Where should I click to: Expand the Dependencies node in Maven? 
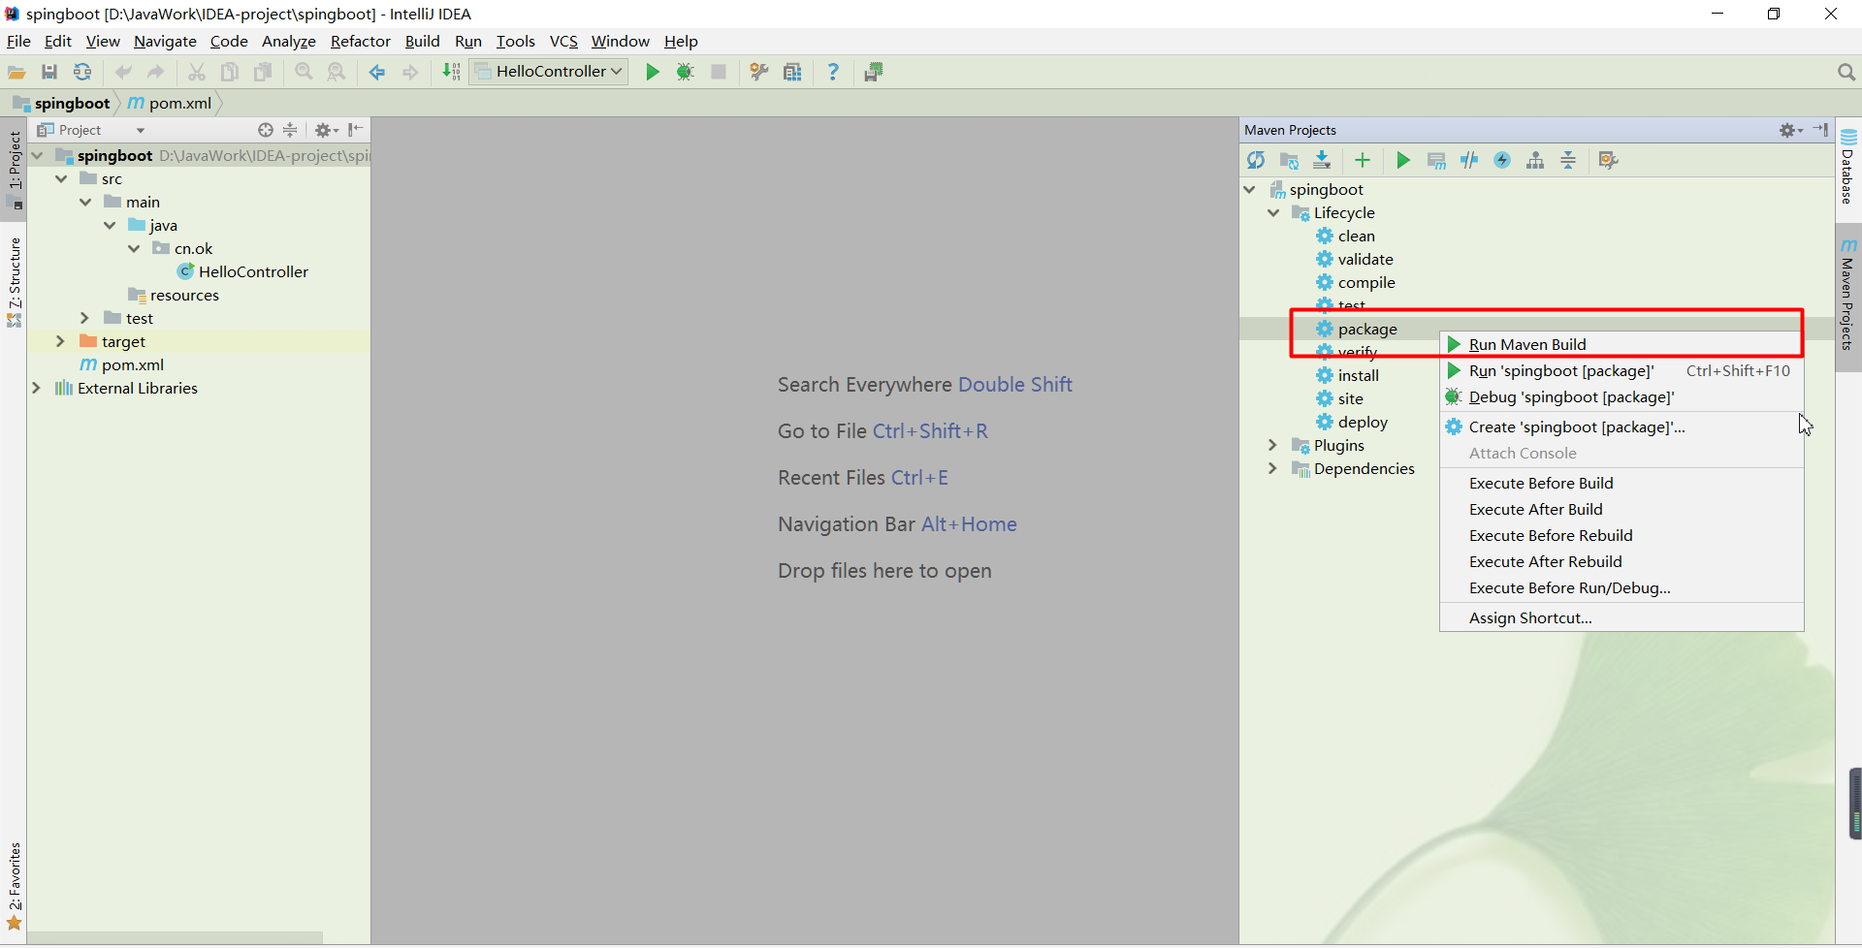(1272, 468)
